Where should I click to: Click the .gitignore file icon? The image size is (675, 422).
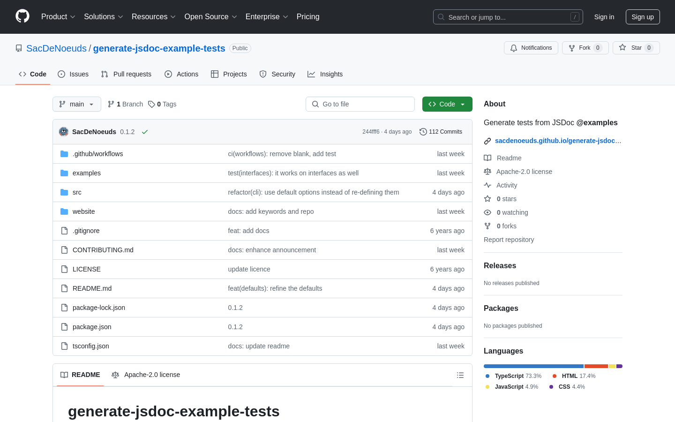[x=64, y=231]
